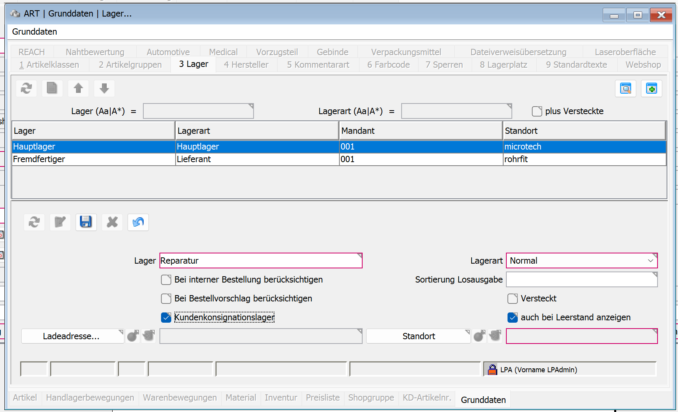Click the Lager column header
Screen dimensions: 678x412
click(x=93, y=131)
